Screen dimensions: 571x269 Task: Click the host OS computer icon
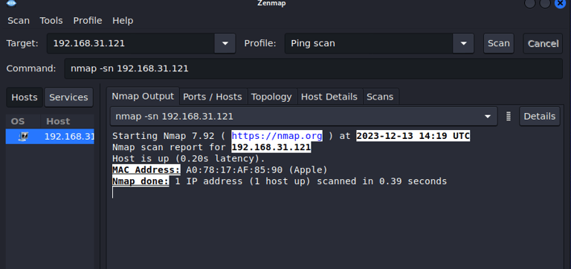(x=23, y=137)
